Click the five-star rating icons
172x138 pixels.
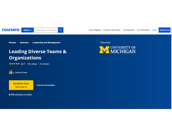tap(14, 64)
